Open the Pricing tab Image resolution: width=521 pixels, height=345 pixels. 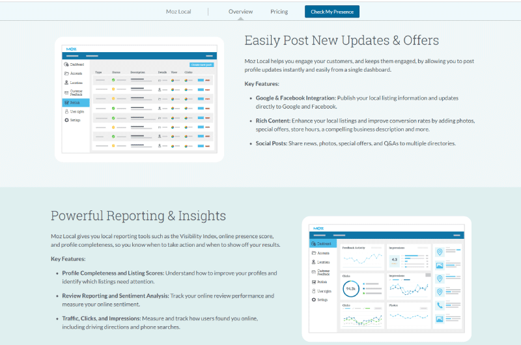tap(279, 12)
